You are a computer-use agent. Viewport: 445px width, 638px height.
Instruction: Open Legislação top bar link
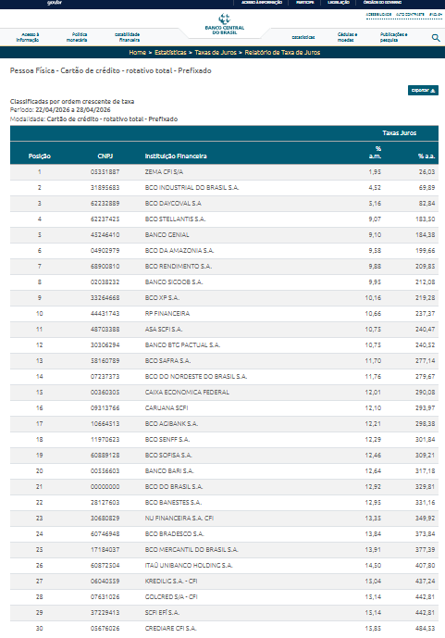click(x=339, y=3)
